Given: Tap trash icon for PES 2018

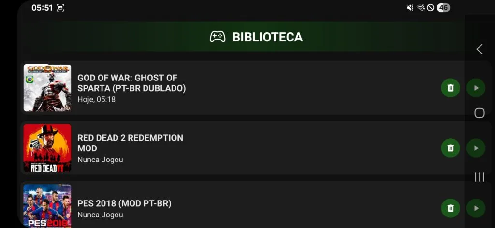Looking at the screenshot, I should [x=451, y=208].
